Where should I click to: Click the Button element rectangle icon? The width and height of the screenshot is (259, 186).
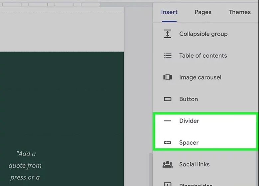pyautogui.click(x=168, y=99)
